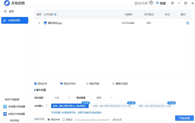Click help icon next to AI机器人
Viewport: 195px width, 123px height.
(x=46, y=106)
